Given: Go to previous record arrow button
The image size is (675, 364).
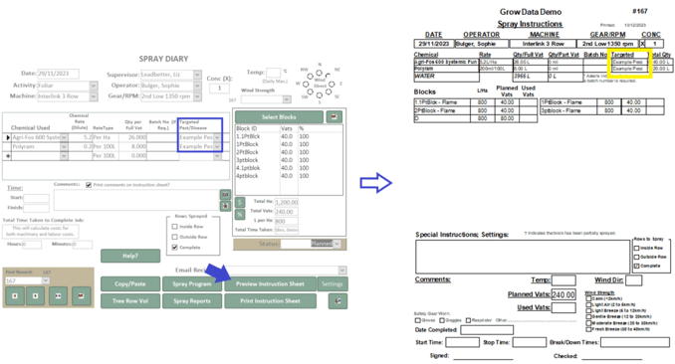Looking at the screenshot, I should tap(15, 296).
